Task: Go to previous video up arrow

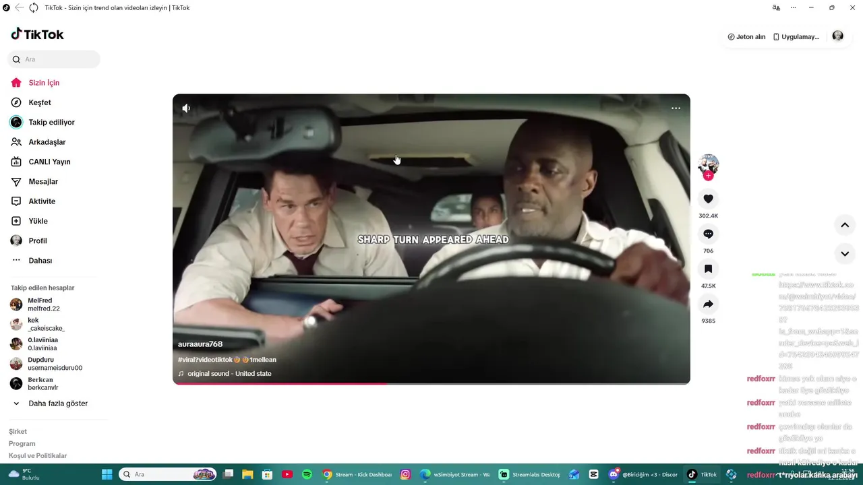Action: point(845,225)
